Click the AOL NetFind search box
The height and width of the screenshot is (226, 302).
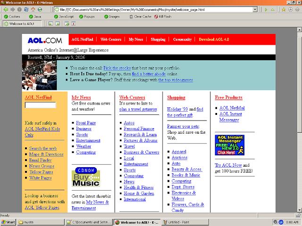(x=40, y=105)
